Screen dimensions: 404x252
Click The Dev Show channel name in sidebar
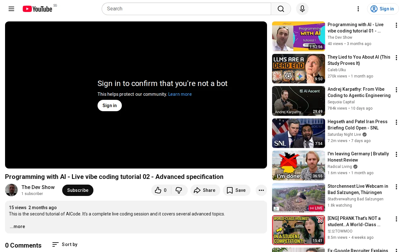(340, 37)
